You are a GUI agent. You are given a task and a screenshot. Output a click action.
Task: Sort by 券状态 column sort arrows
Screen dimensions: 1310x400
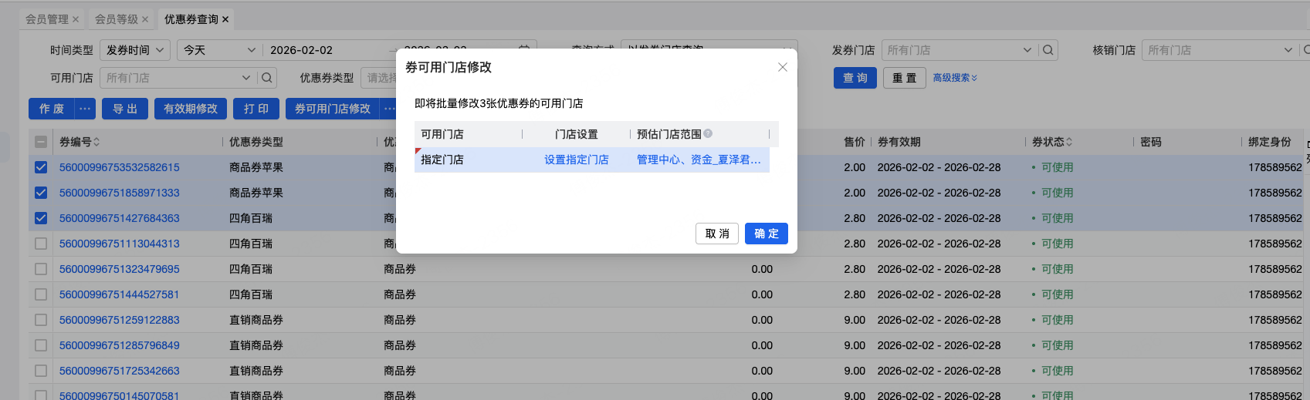point(1069,142)
